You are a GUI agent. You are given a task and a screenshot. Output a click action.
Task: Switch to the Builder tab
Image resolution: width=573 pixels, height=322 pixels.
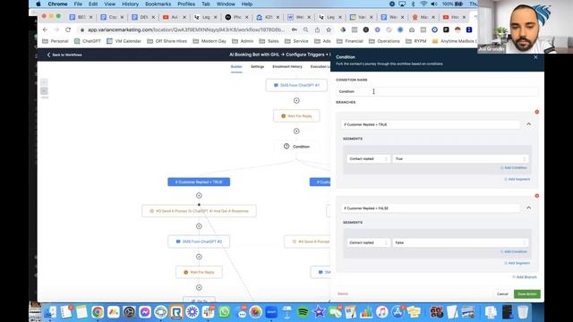(x=236, y=67)
